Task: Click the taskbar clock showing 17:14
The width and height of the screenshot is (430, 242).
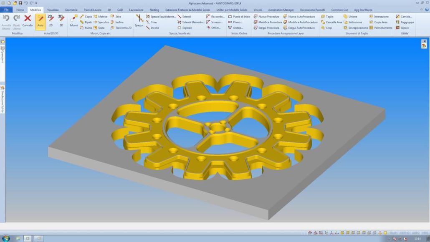Action: (x=417, y=239)
